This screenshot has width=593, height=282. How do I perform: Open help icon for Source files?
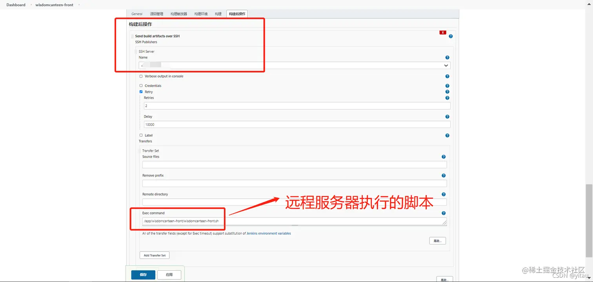(x=444, y=157)
